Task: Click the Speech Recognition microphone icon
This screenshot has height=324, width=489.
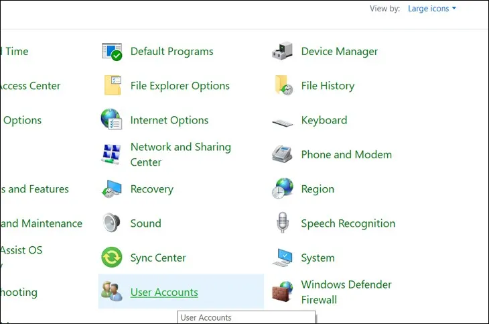Action: click(x=283, y=223)
